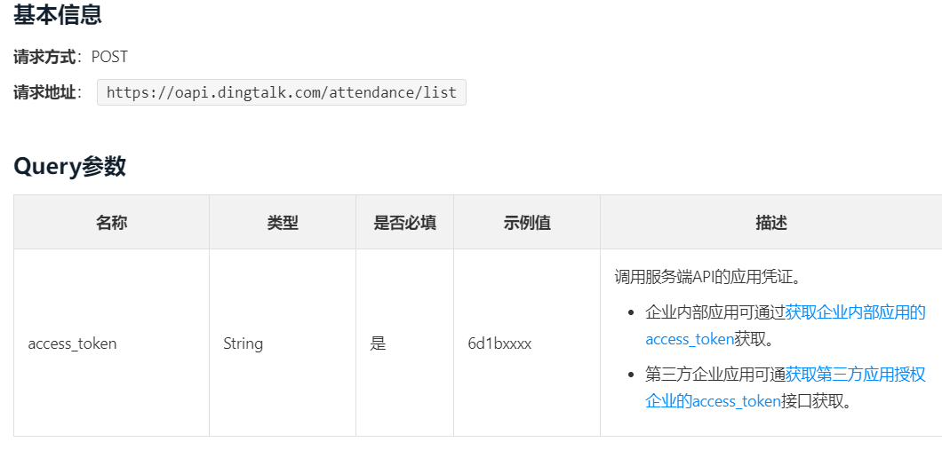Click the POST method text
Screen dimensions: 942x450
pyautogui.click(x=109, y=57)
